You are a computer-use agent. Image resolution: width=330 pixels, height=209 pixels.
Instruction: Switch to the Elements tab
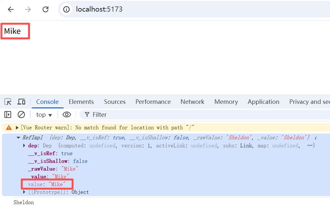tap(81, 102)
